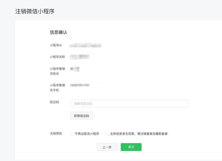This screenshot has width=222, height=161.
Task: Click the 获取验证码 button
Action: click(81, 116)
